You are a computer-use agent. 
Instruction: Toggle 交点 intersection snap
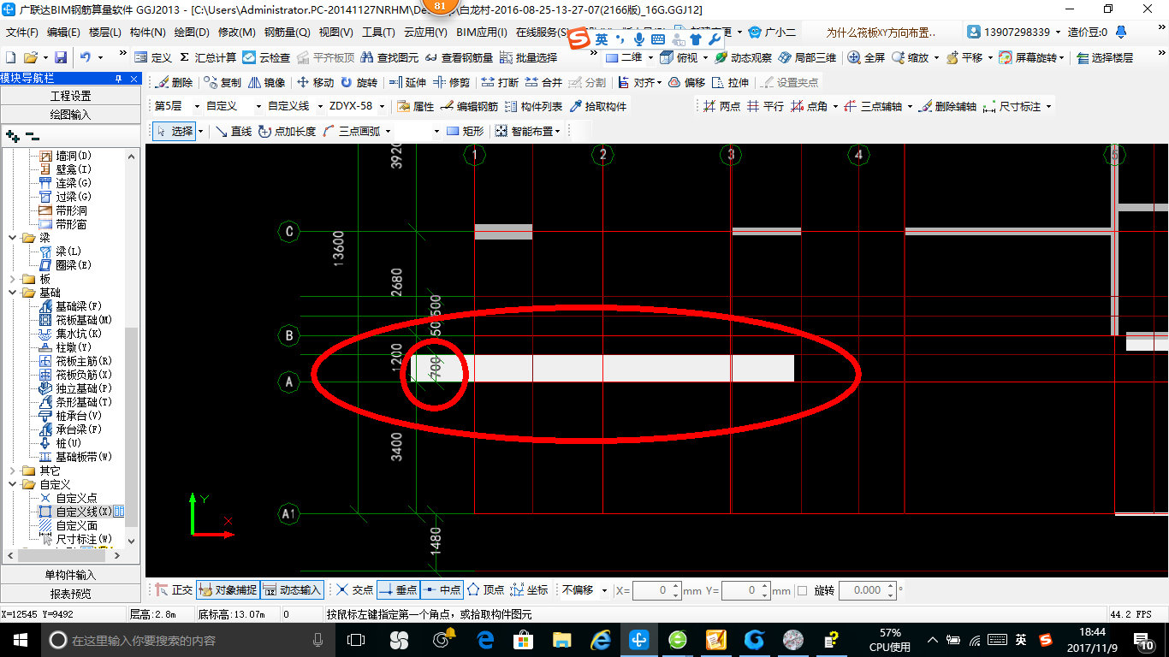point(354,590)
